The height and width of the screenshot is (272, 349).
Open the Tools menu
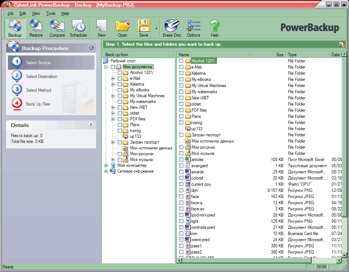click(x=51, y=13)
